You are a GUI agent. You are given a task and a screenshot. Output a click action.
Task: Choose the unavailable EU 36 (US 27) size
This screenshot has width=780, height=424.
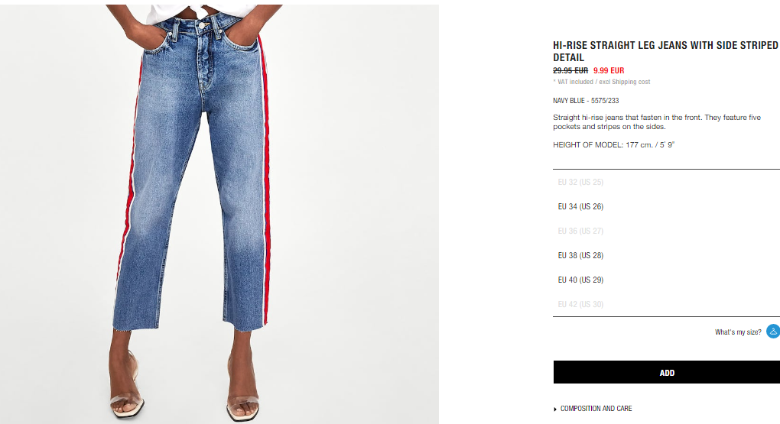click(580, 231)
